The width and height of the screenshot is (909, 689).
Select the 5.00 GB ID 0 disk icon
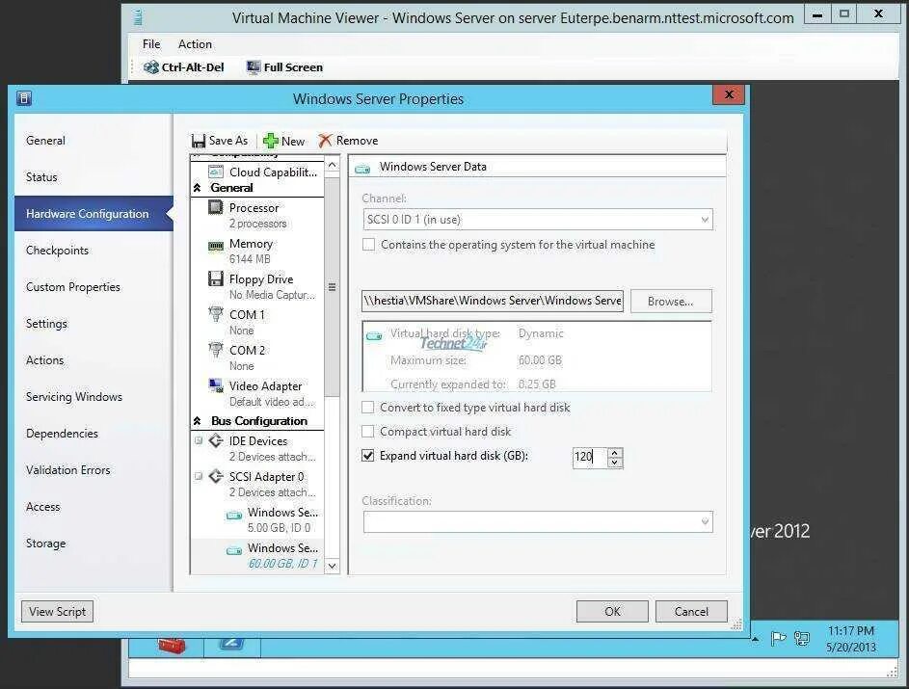[234, 515]
